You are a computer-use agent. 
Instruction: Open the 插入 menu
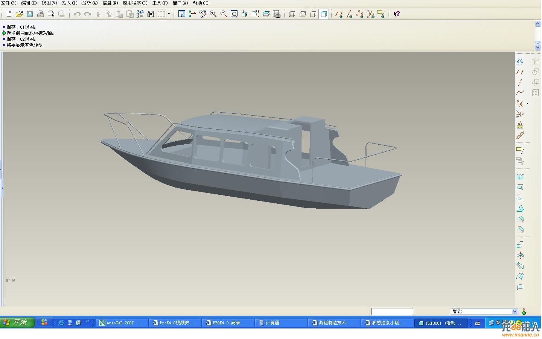[69, 3]
